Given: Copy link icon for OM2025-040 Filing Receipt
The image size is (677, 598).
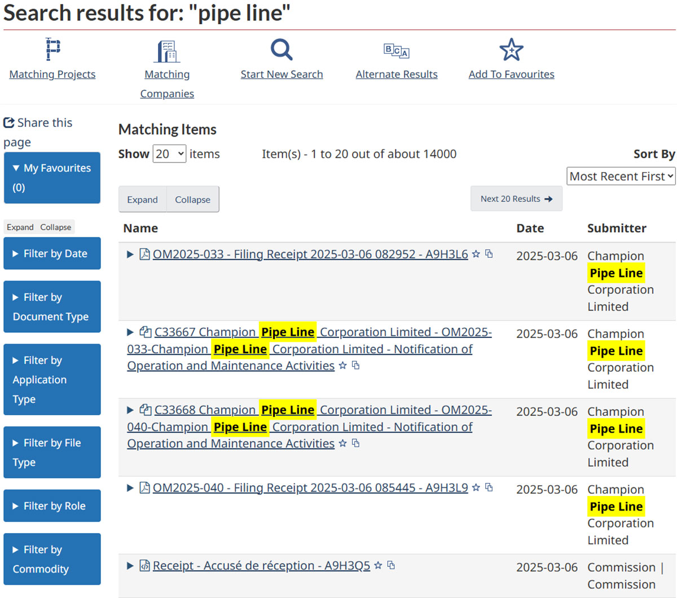Looking at the screenshot, I should 489,487.
